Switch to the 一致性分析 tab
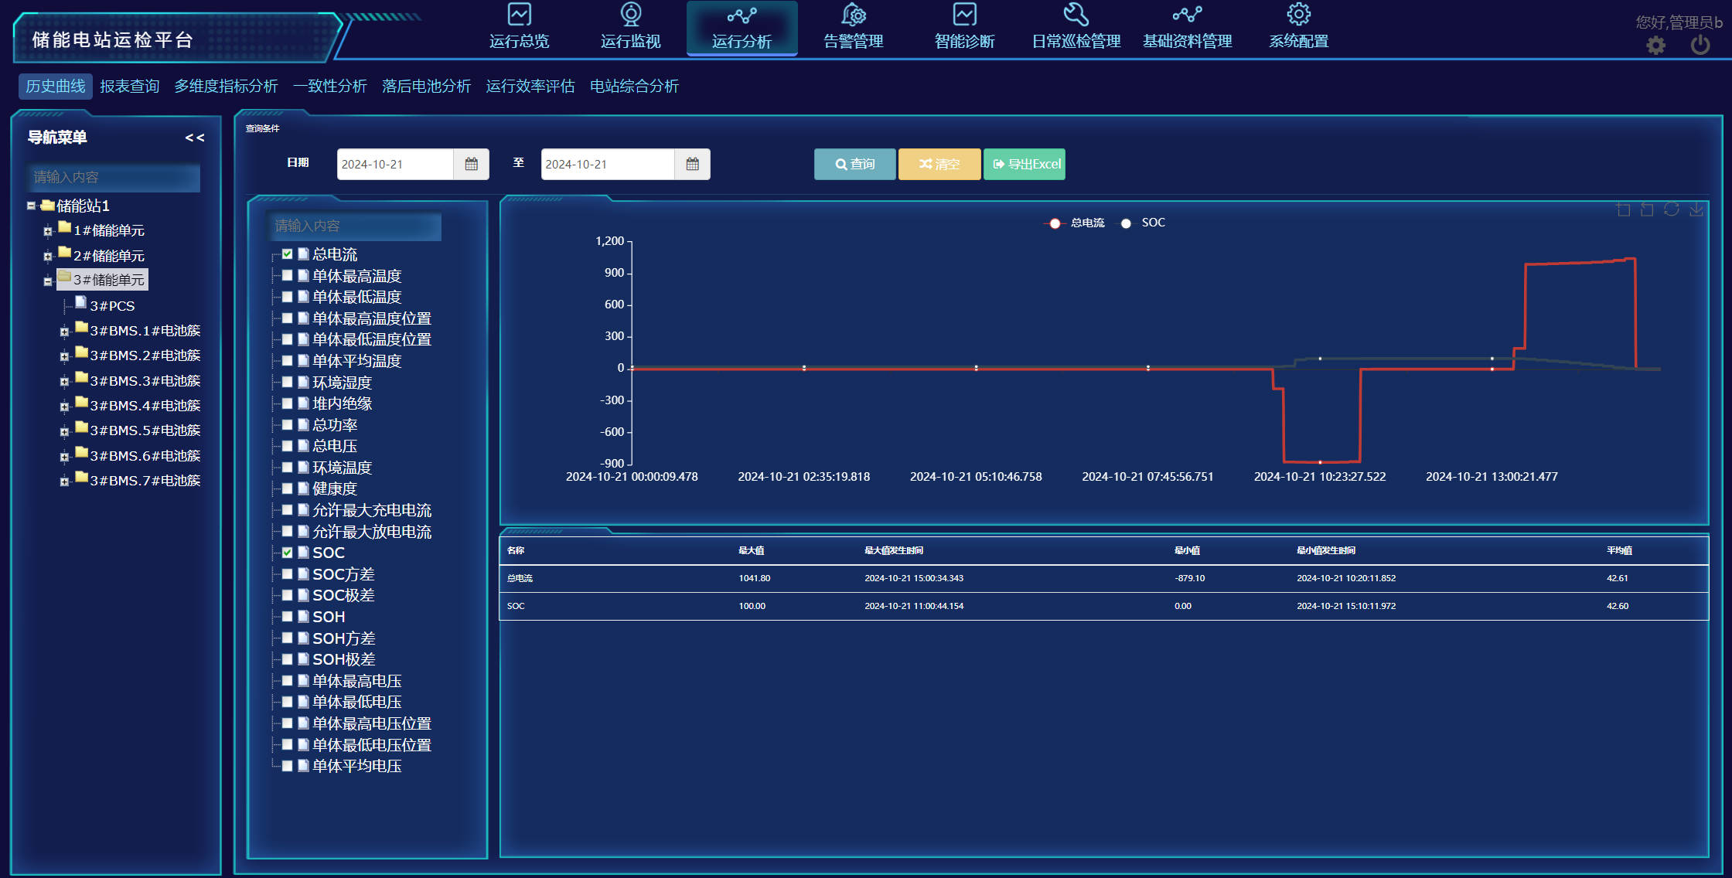 coord(330,86)
